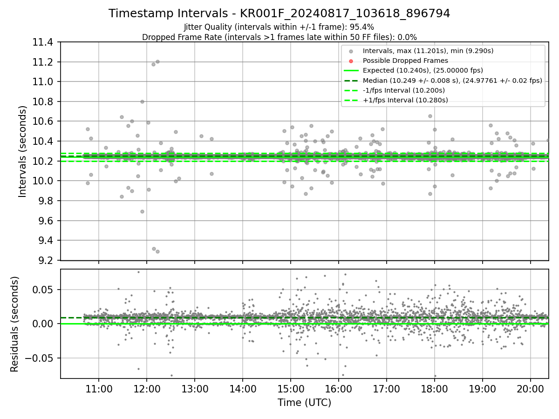Click the −0.05 residuals tick label
The height and width of the screenshot is (419, 559).
[x=40, y=358]
